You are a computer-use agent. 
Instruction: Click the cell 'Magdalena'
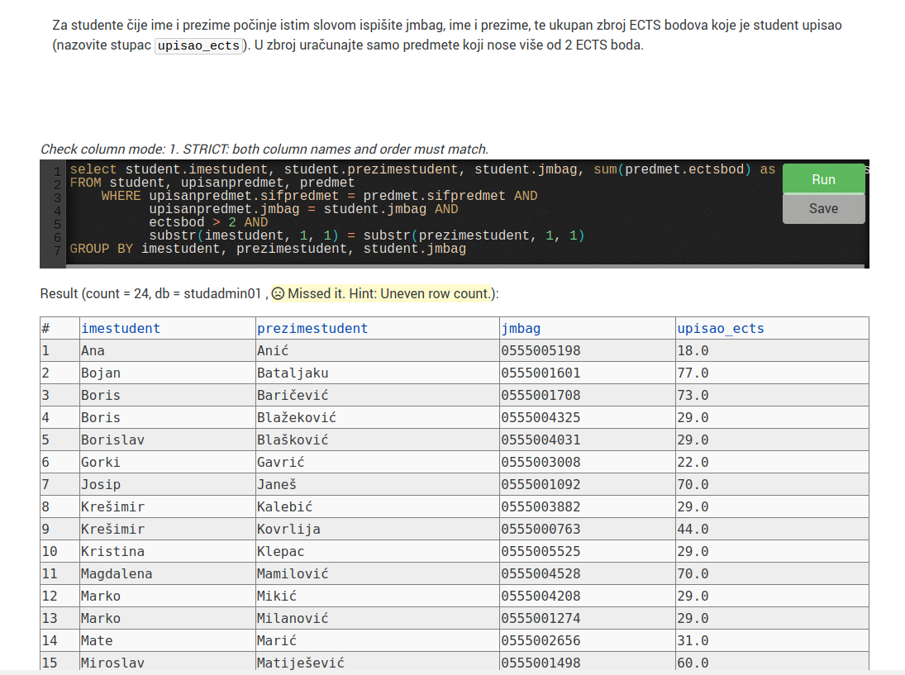[168, 574]
